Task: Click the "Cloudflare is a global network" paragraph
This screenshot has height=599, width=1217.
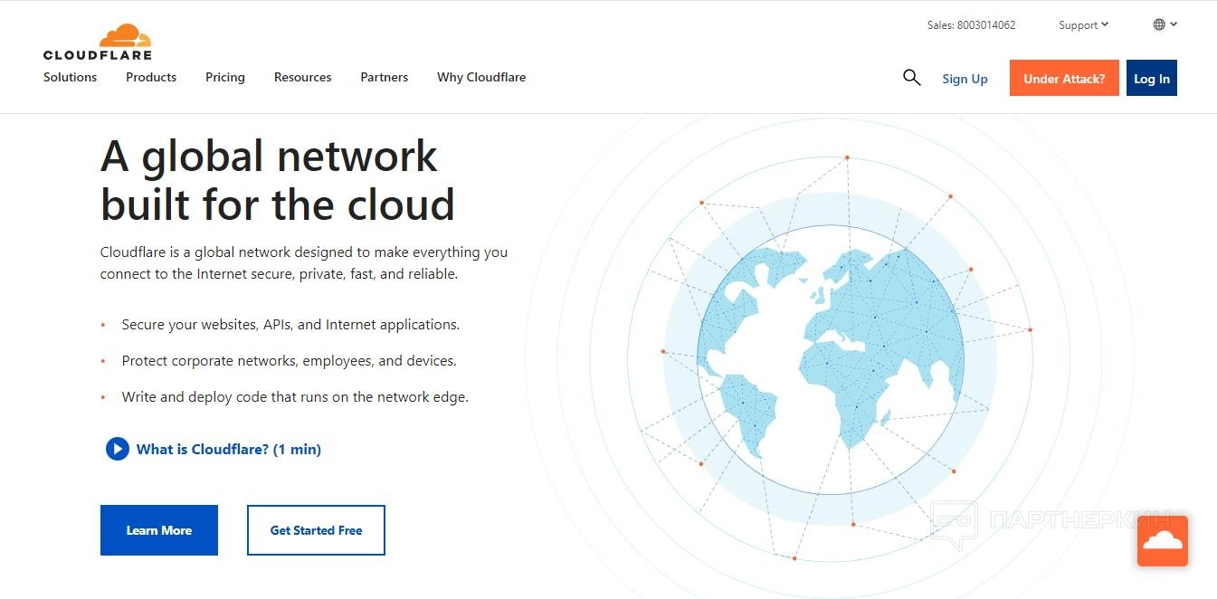Action: (x=304, y=263)
